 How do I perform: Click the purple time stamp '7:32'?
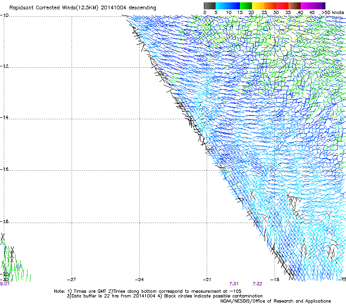pos(257,284)
